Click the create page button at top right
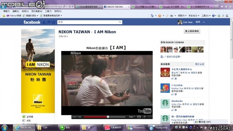The width and height of the screenshot is (233, 131). [192, 31]
